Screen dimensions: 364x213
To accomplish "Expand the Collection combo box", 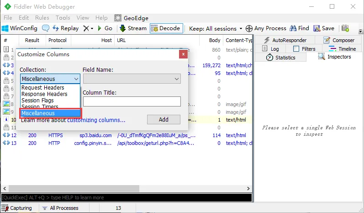I will pos(50,79).
